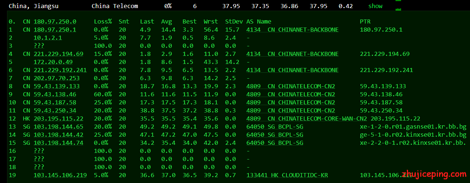This screenshot has width=470, height=183.
Task: Click PTR ge-5-1-0.r02.kinxse01.kr.bb.bg in hop 14
Action: coord(413,135)
